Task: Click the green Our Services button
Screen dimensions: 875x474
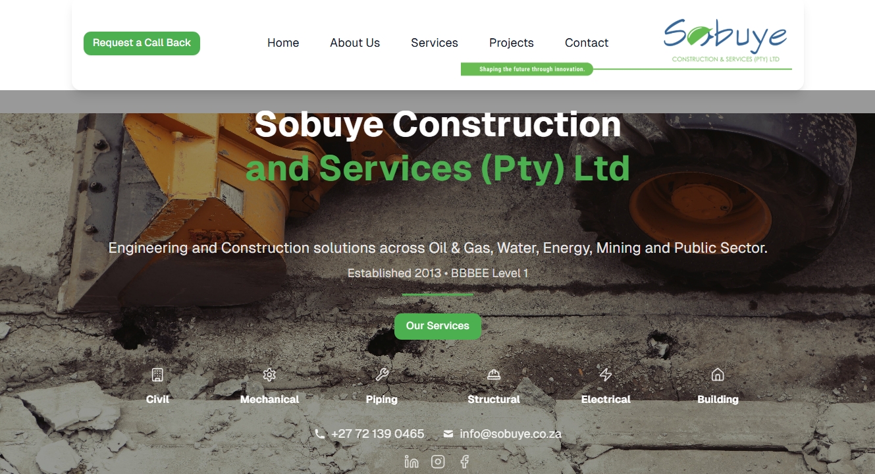Action: coord(438,326)
